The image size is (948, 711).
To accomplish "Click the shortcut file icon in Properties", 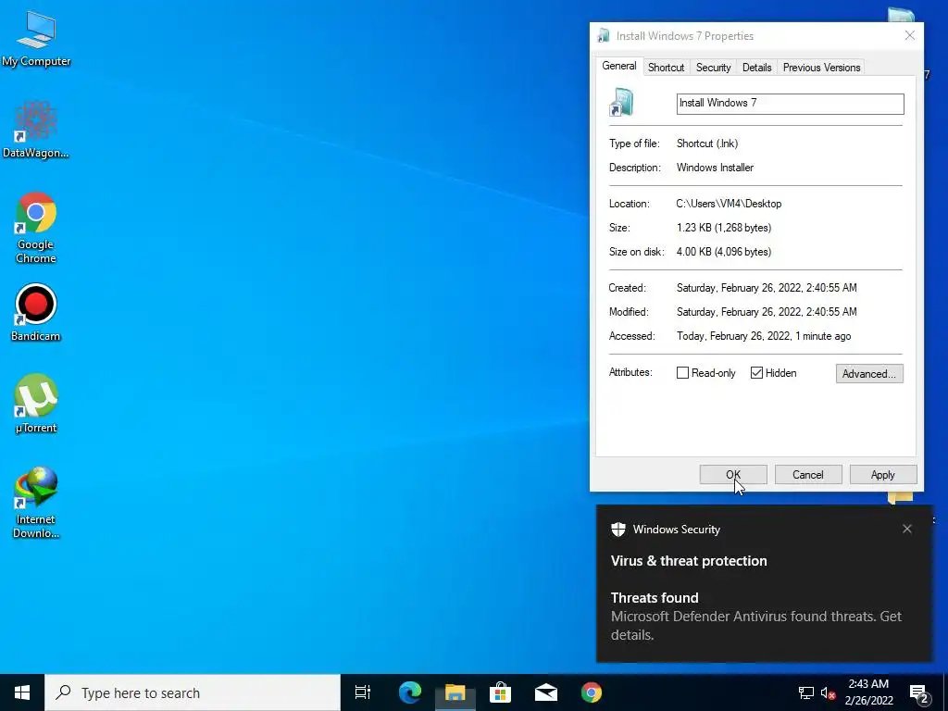I will [x=621, y=102].
